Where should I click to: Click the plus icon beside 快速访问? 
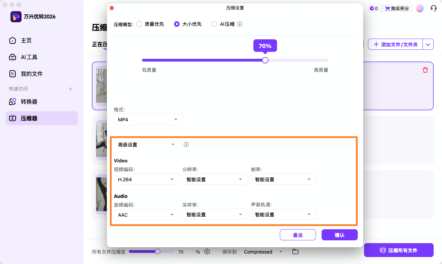pos(70,89)
